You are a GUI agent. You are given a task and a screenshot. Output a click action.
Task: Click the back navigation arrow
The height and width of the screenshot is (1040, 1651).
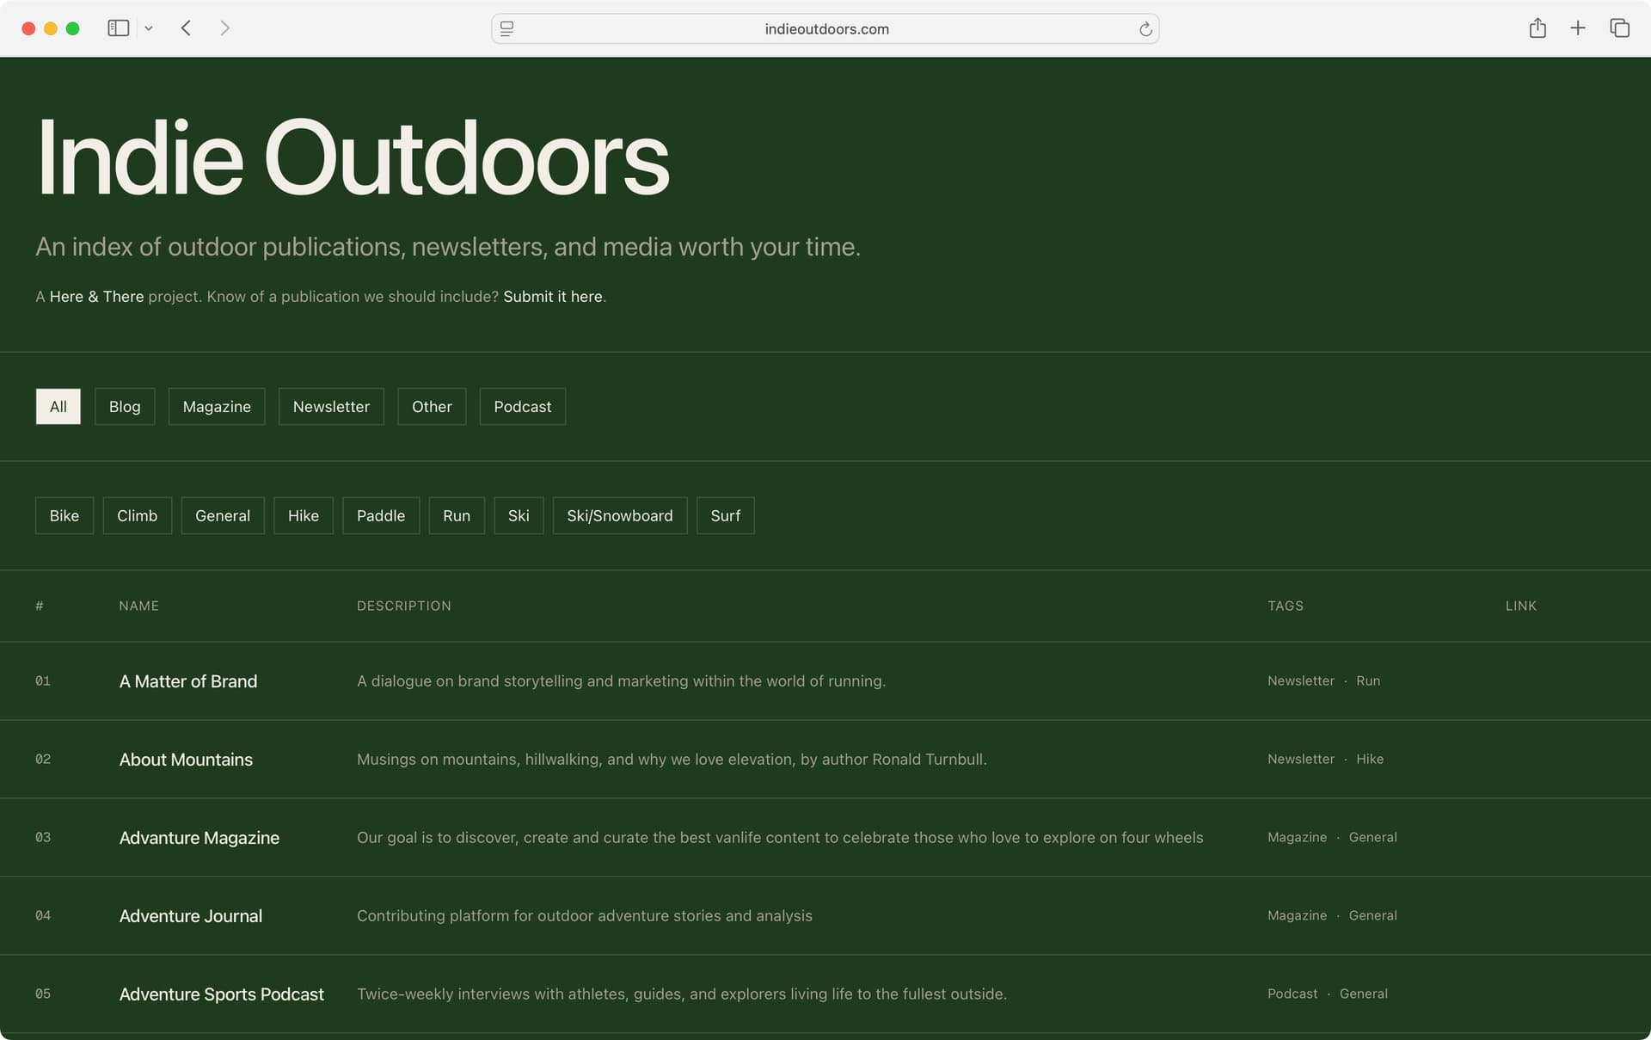pyautogui.click(x=186, y=28)
